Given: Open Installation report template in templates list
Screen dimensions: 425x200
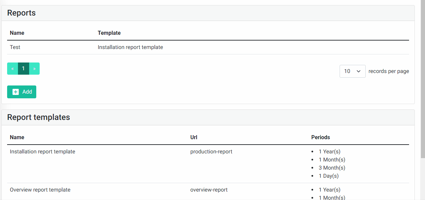Looking at the screenshot, I should tap(42, 152).
